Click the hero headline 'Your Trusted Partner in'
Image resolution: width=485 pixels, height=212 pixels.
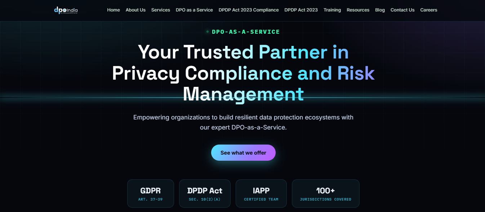pos(243,52)
